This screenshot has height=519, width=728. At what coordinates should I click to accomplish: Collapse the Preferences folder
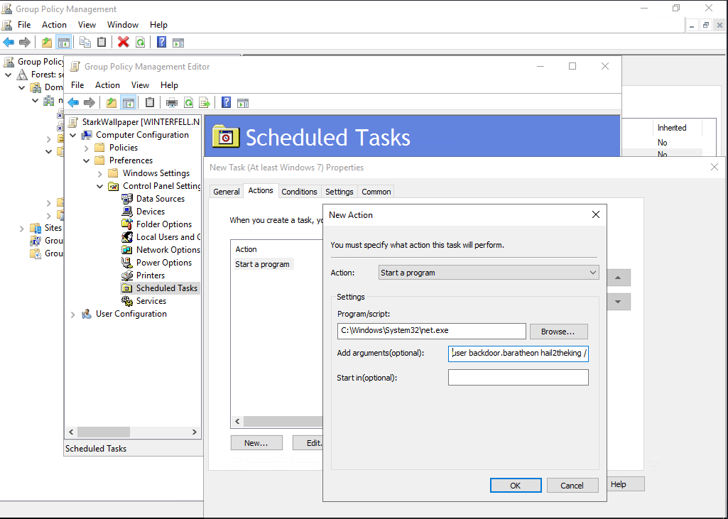[x=87, y=160]
